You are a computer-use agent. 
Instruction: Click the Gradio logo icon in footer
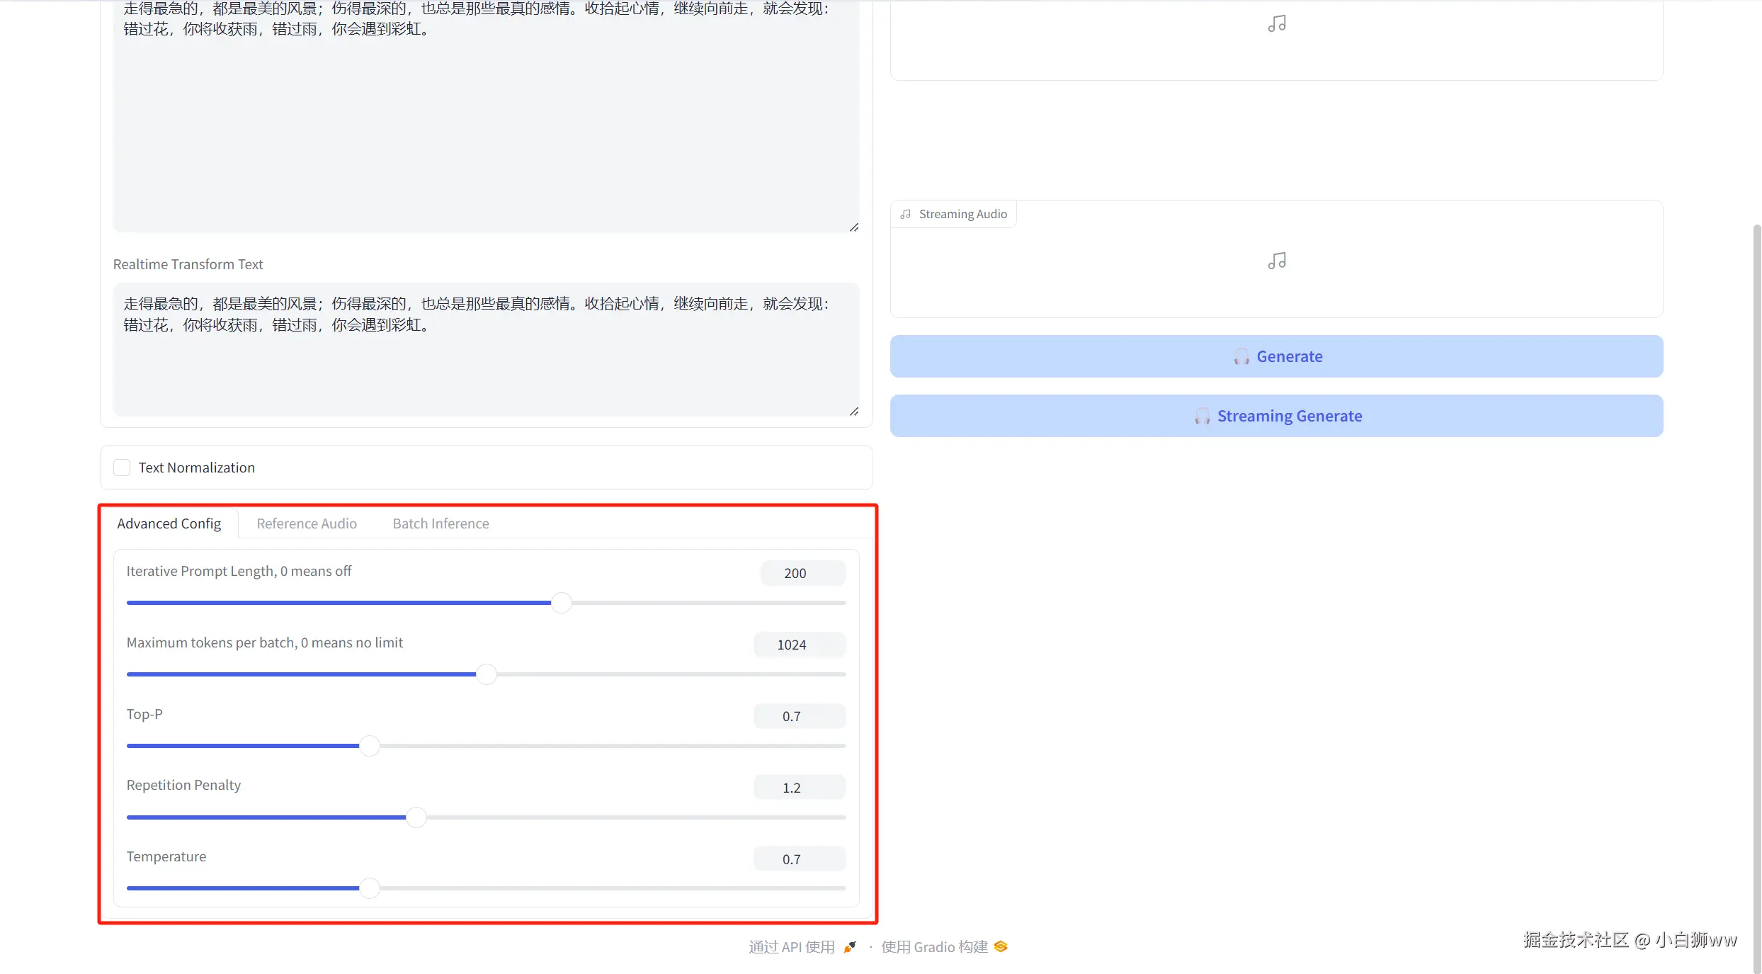(1001, 947)
